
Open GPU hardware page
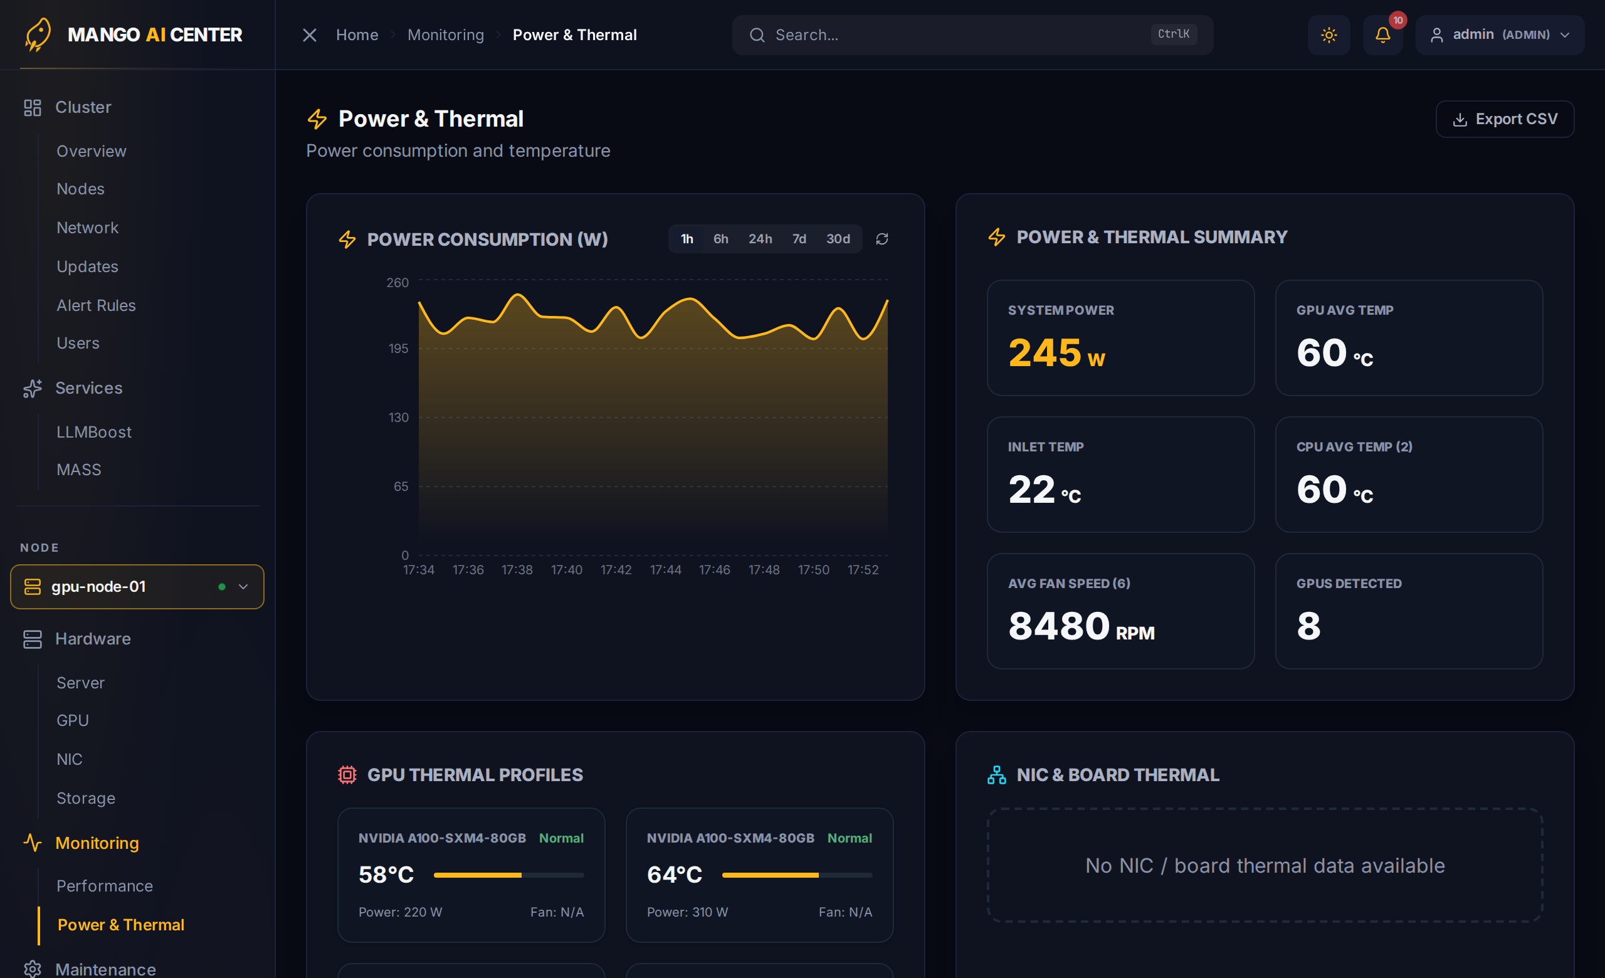click(72, 721)
